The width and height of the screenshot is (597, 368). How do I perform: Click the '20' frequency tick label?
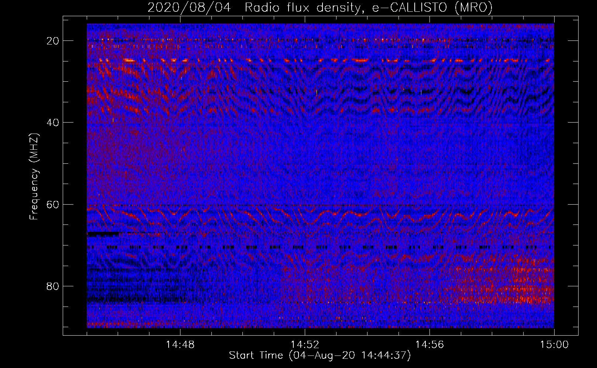(x=53, y=41)
